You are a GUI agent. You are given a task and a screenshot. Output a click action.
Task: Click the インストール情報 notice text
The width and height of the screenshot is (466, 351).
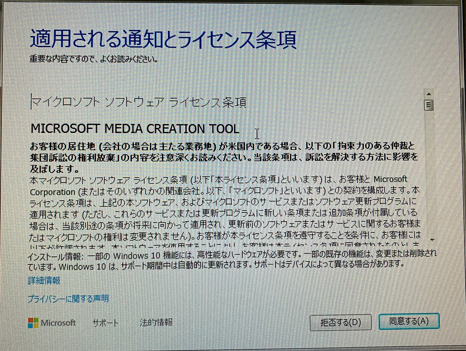coord(232,260)
